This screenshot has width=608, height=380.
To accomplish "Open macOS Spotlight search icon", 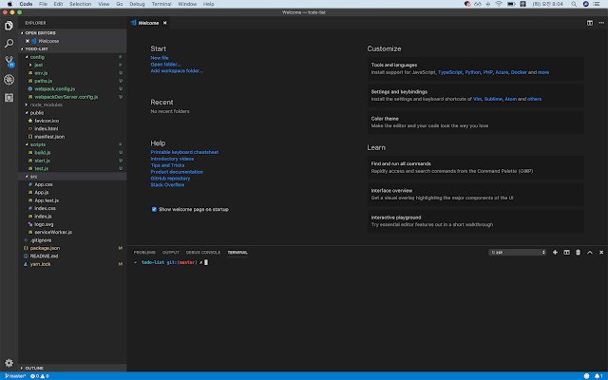I will [x=574, y=4].
